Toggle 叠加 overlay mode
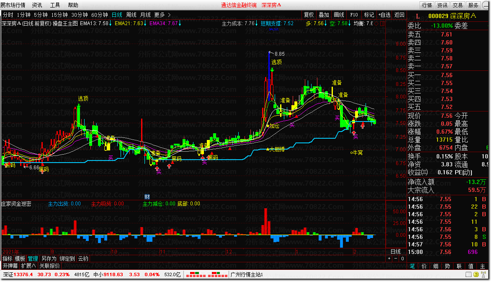The image size is (492, 282). click(x=324, y=15)
